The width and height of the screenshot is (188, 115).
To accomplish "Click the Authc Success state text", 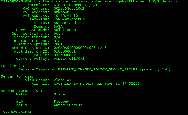I will tap(68, 105).
